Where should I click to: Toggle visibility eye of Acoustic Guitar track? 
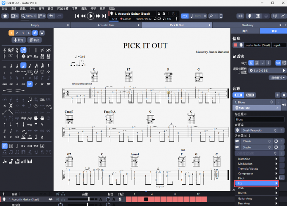pos(51,199)
